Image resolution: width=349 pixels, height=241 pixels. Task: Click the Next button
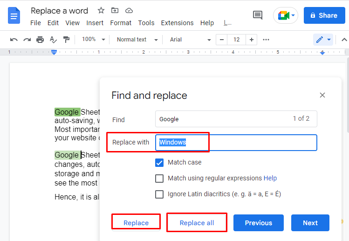(x=310, y=223)
